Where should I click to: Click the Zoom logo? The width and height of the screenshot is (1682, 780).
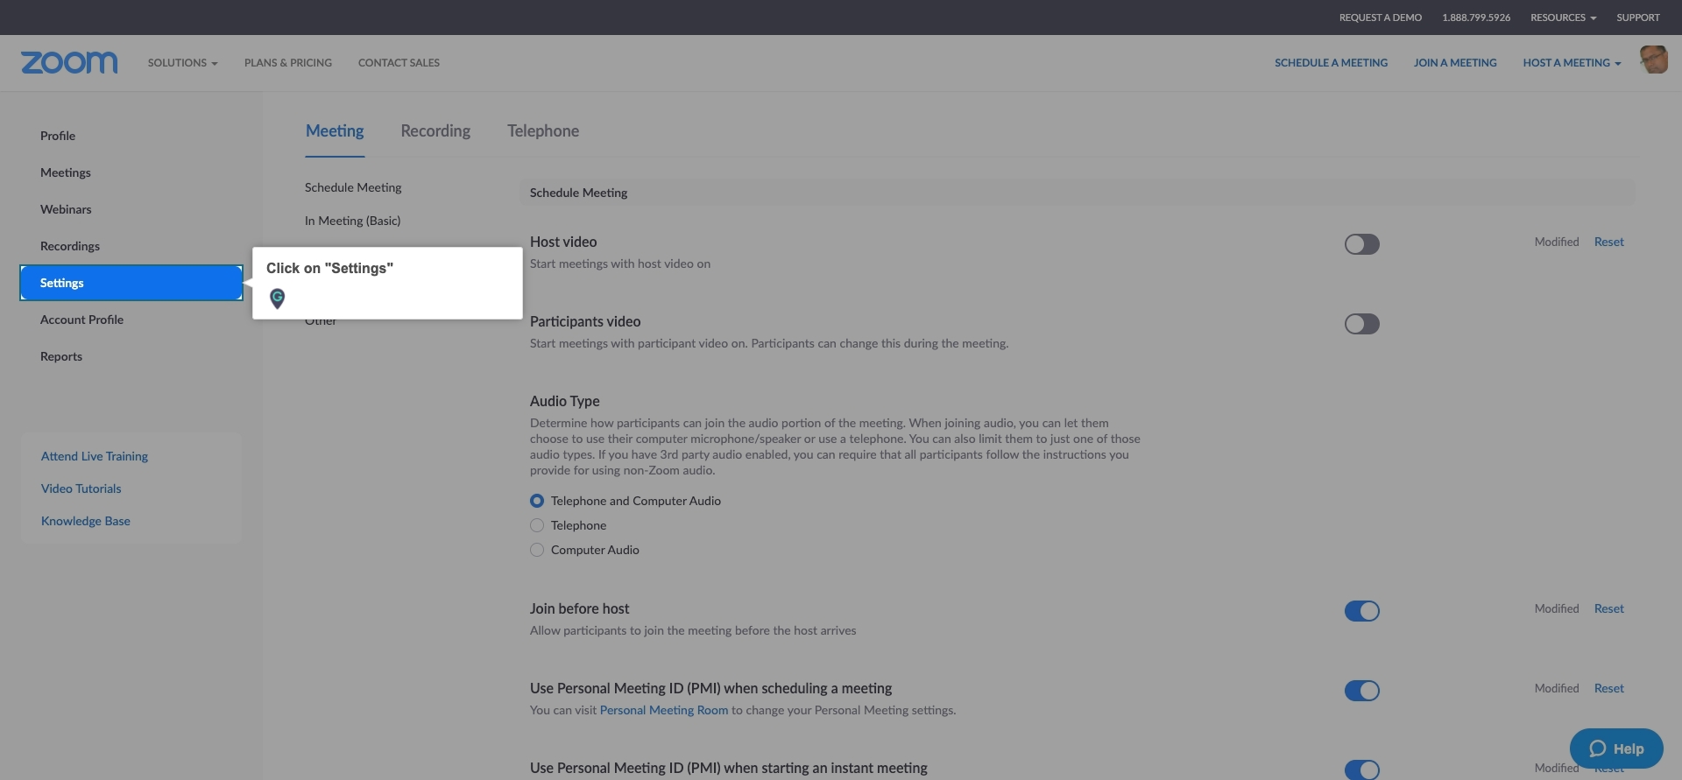(x=69, y=62)
